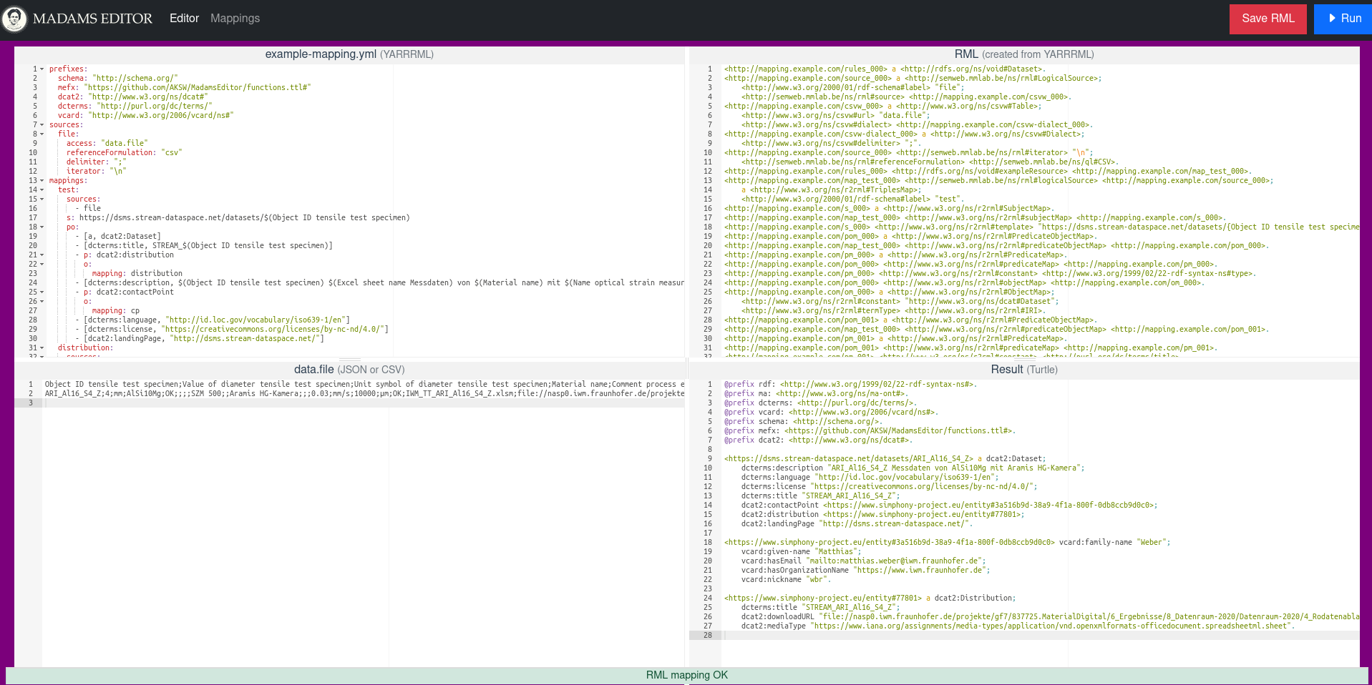Open the Editor navigation tab
The height and width of the screenshot is (685, 1372).
(184, 19)
